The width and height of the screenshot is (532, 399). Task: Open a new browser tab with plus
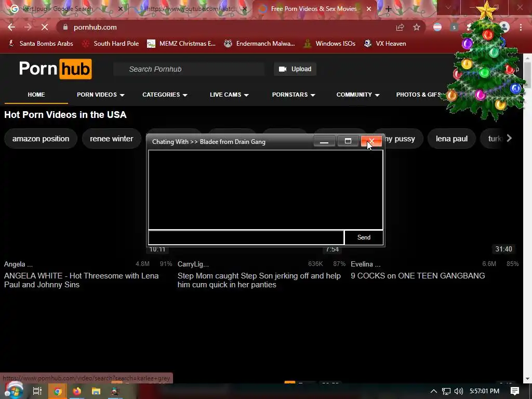pos(389,9)
